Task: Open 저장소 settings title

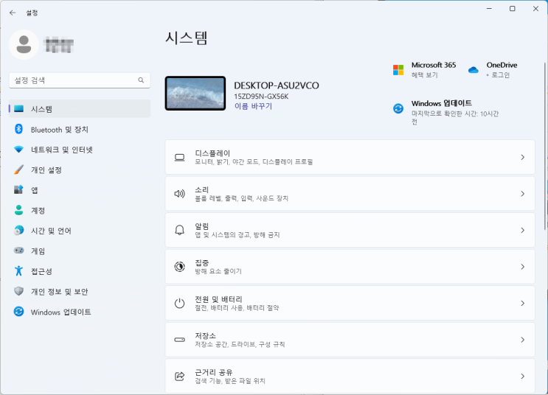Action: click(x=206, y=335)
